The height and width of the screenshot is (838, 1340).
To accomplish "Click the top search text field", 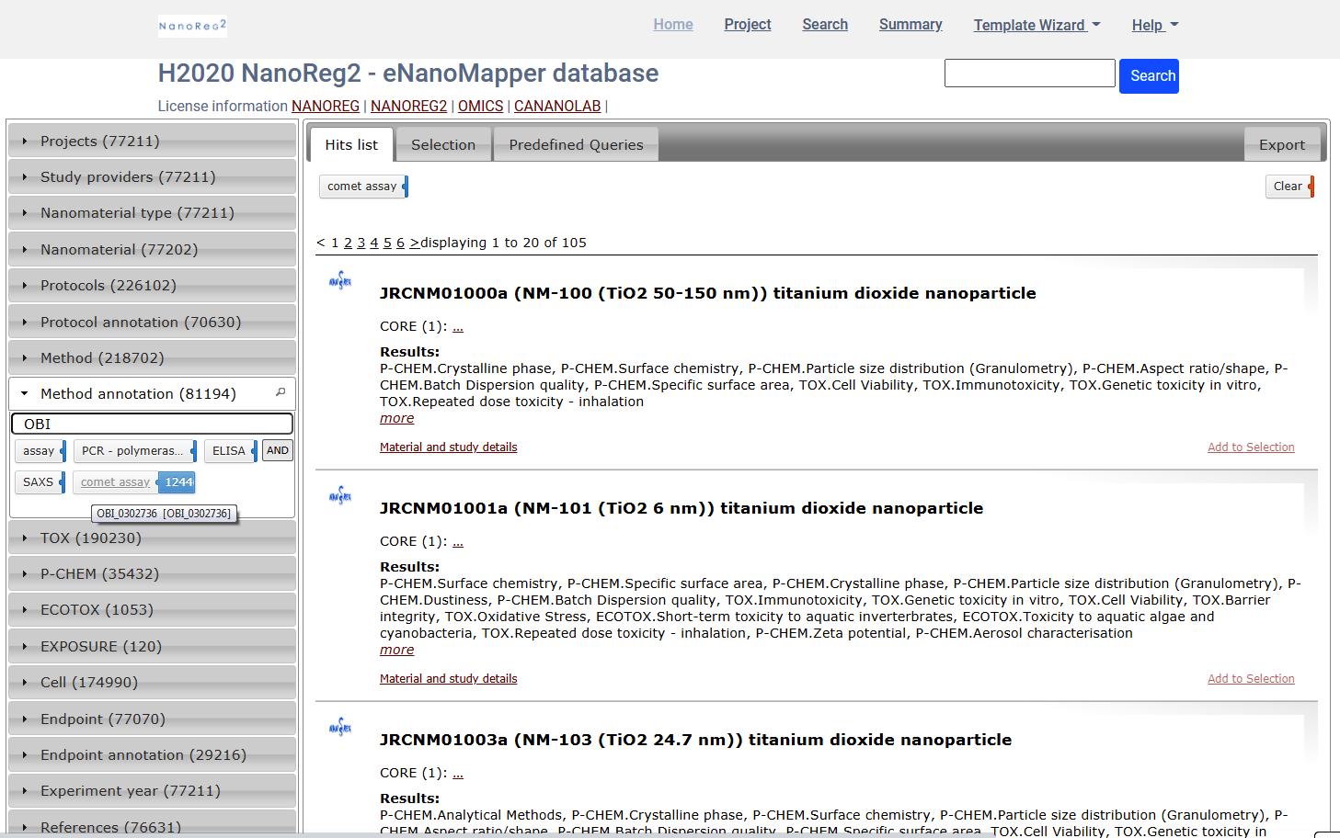I will click(x=1029, y=74).
